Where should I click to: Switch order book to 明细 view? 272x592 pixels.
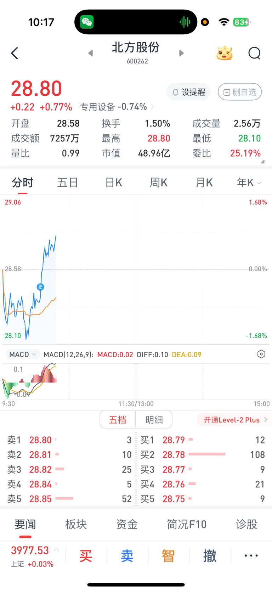[x=154, y=420]
